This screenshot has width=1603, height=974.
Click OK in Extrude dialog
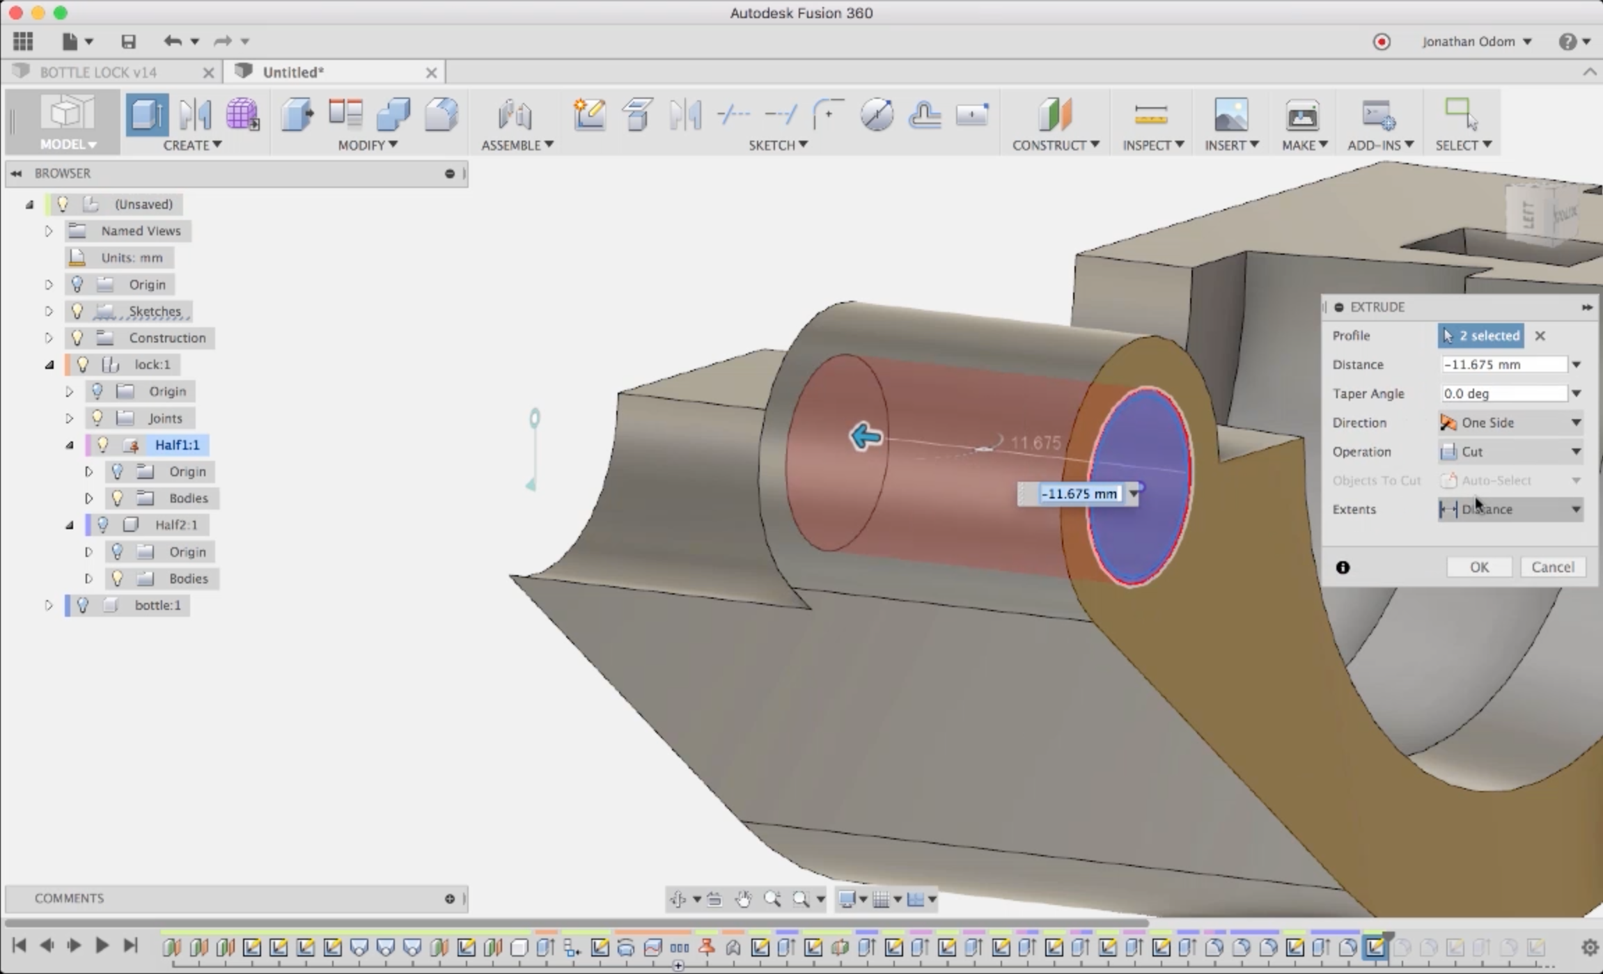tap(1478, 567)
